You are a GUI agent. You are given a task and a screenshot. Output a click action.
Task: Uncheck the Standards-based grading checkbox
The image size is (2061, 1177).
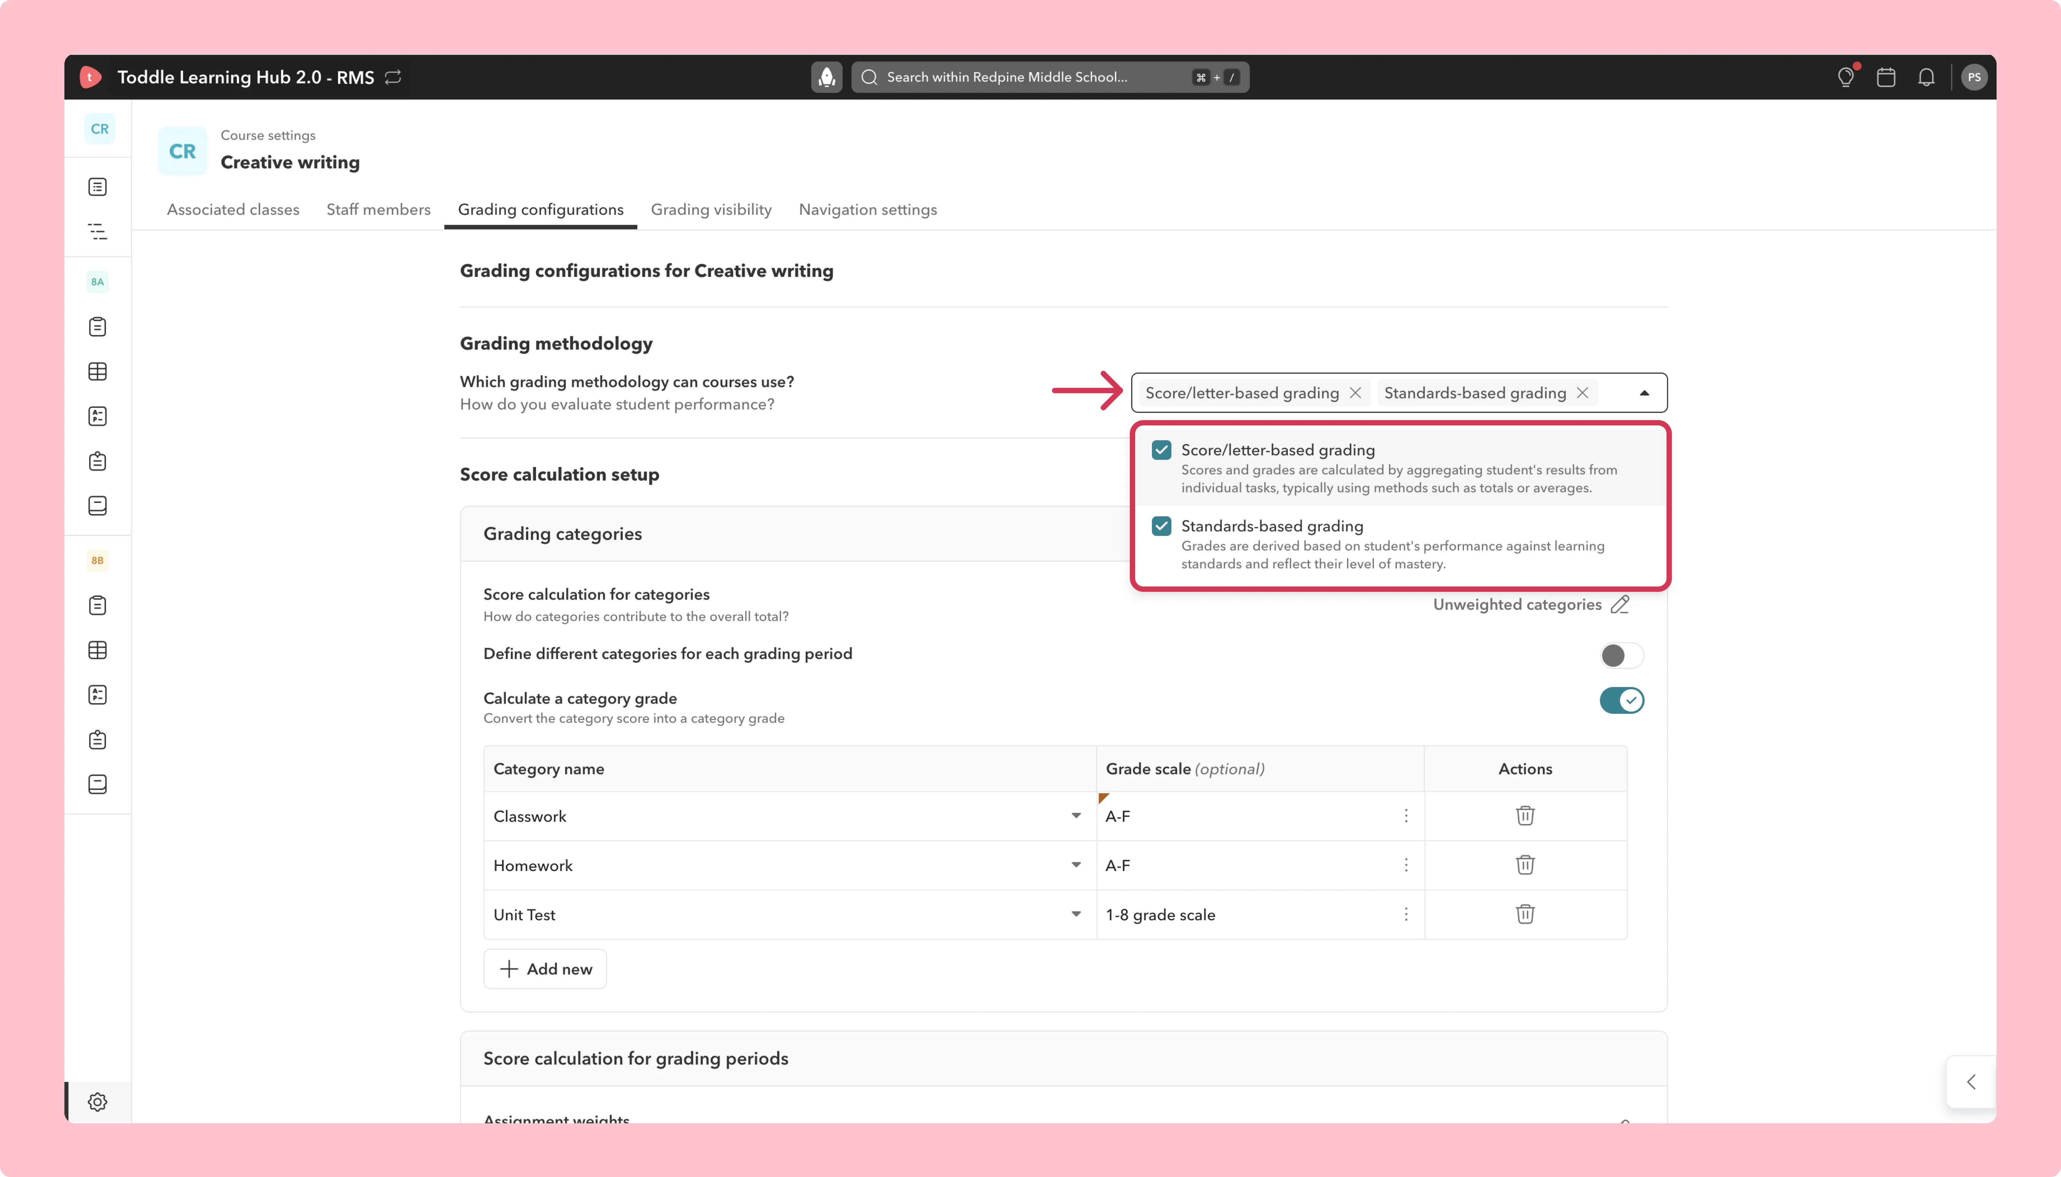(x=1161, y=526)
